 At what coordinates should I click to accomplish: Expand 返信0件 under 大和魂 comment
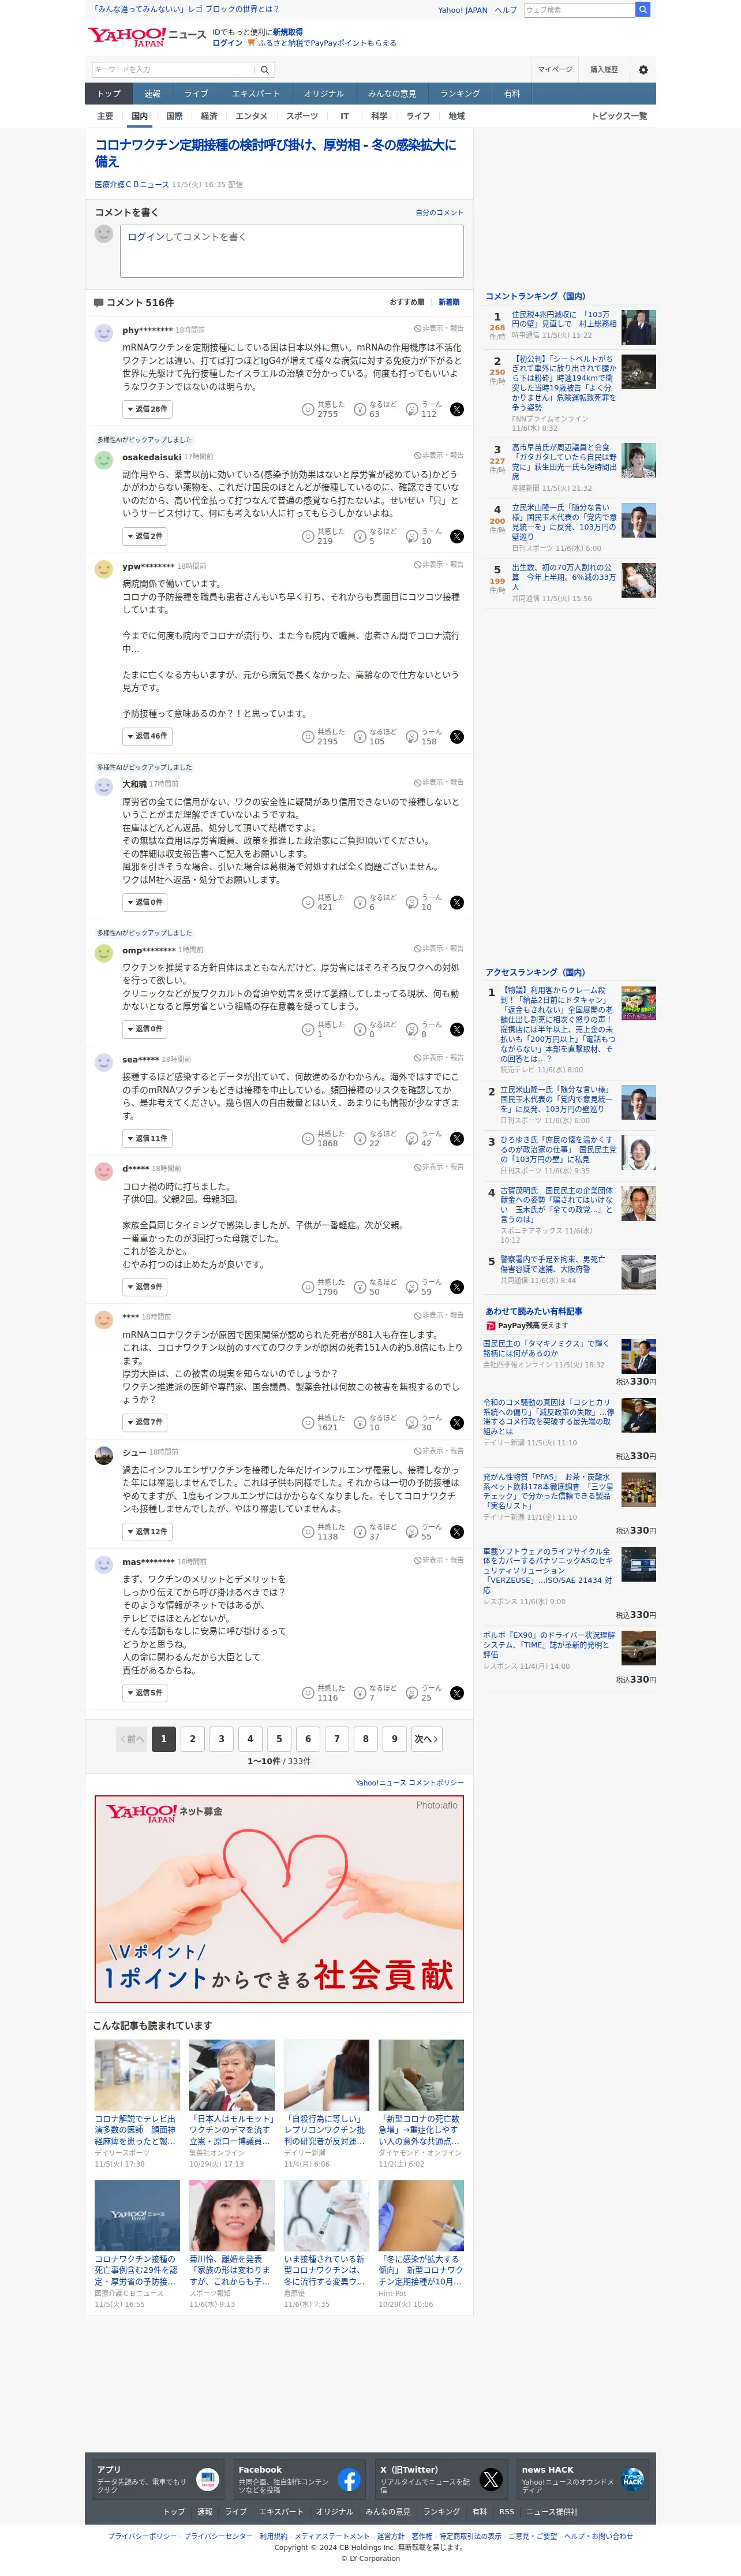click(x=145, y=902)
